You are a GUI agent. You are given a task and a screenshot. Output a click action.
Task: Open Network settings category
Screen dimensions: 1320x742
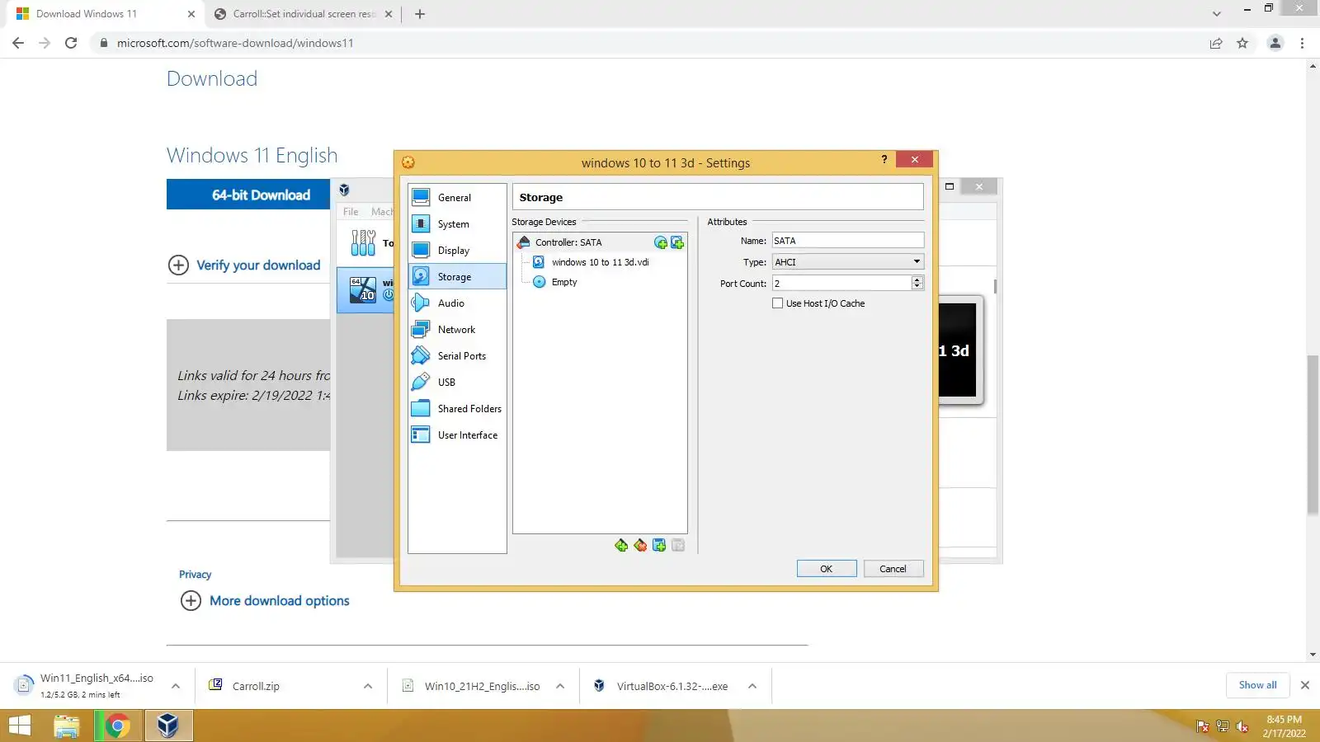pyautogui.click(x=457, y=330)
